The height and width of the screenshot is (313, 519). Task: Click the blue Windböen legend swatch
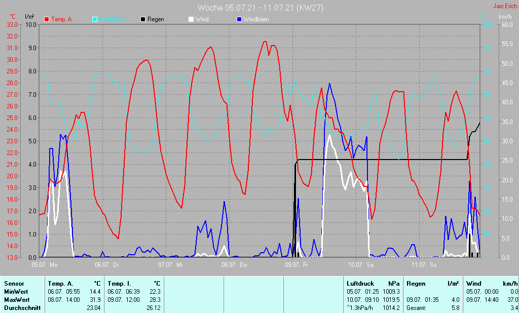[x=239, y=19]
